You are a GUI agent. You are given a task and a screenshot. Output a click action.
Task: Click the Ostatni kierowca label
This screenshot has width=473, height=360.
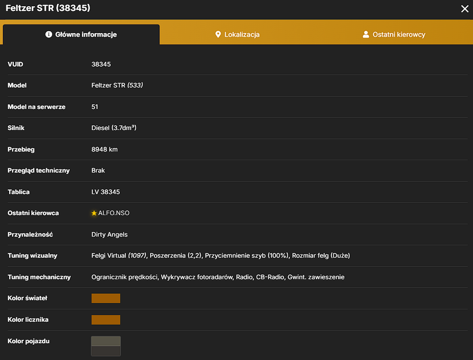click(x=33, y=213)
